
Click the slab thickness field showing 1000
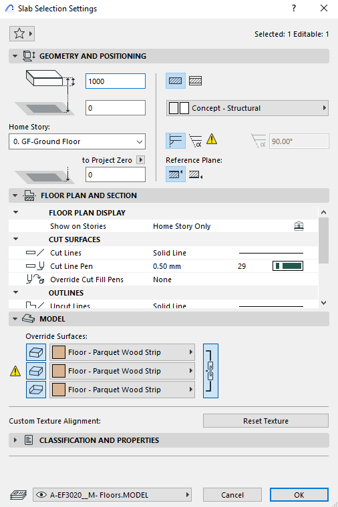(116, 81)
